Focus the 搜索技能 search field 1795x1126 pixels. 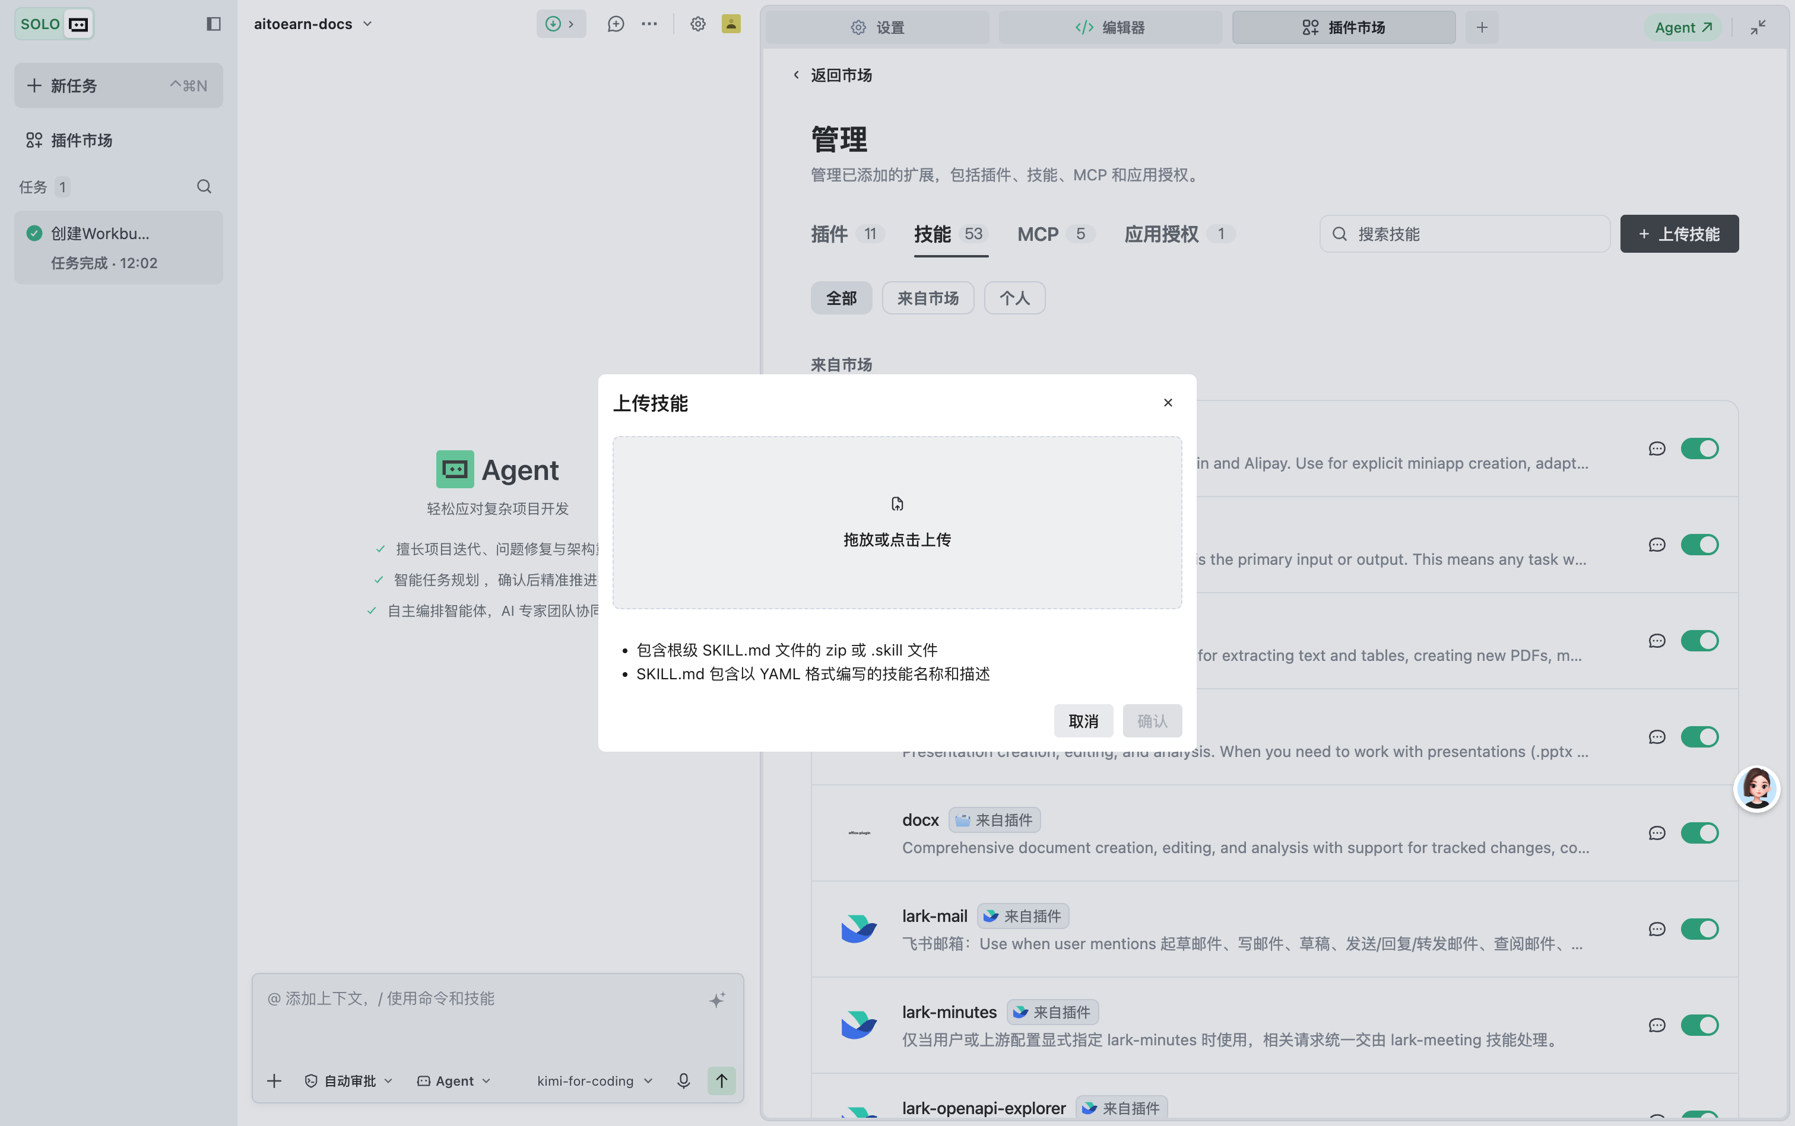tap(1465, 234)
